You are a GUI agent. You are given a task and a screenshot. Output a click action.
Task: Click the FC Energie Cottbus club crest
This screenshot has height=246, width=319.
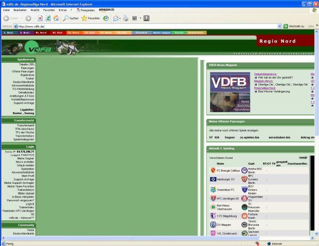(x=213, y=171)
